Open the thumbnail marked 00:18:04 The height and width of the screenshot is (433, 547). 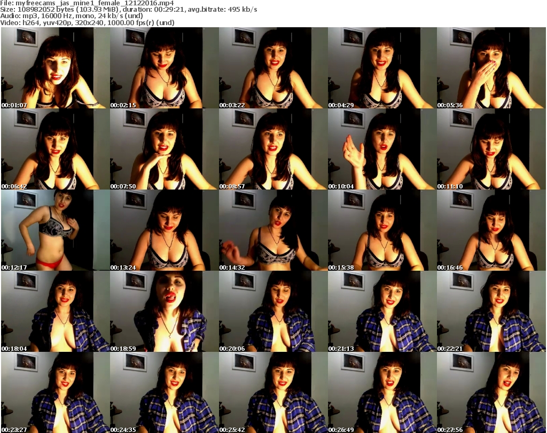click(x=56, y=311)
